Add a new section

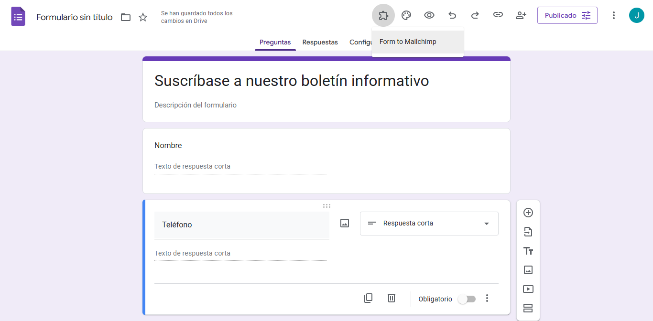point(528,308)
